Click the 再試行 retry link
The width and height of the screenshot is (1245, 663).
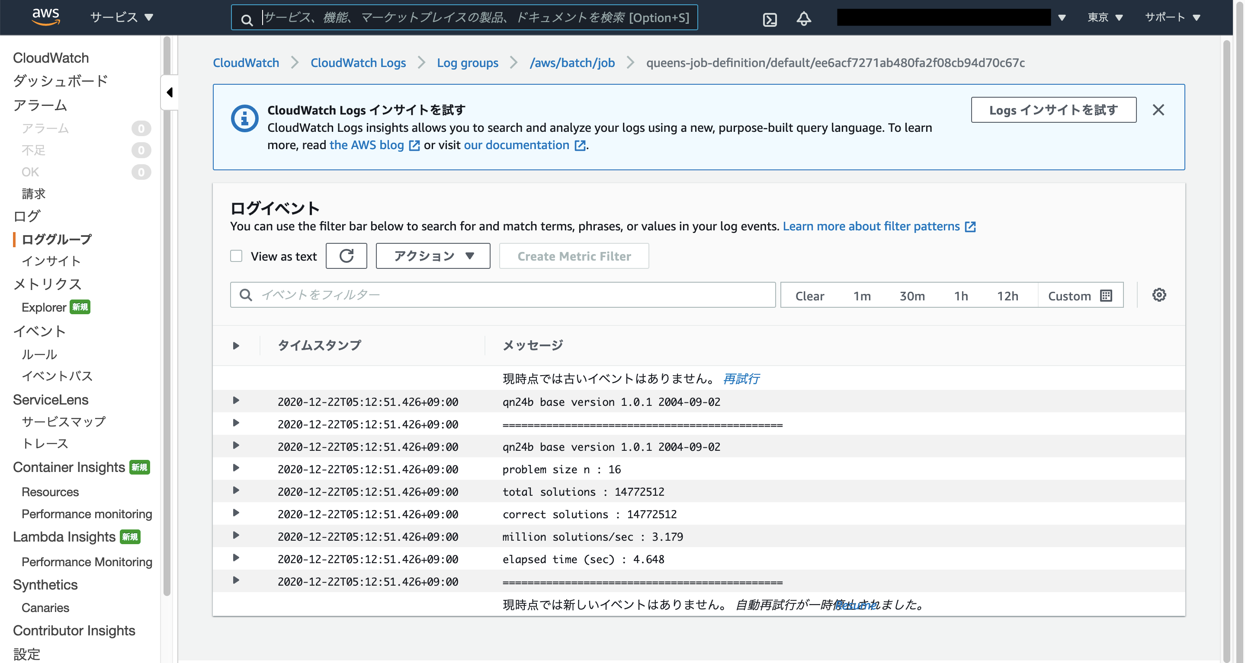point(741,379)
